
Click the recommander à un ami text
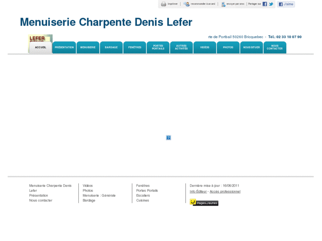click(x=203, y=4)
